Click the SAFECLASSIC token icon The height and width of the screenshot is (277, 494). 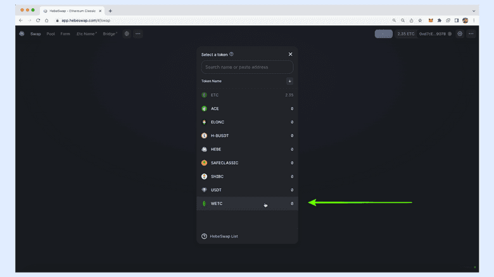pyautogui.click(x=204, y=163)
